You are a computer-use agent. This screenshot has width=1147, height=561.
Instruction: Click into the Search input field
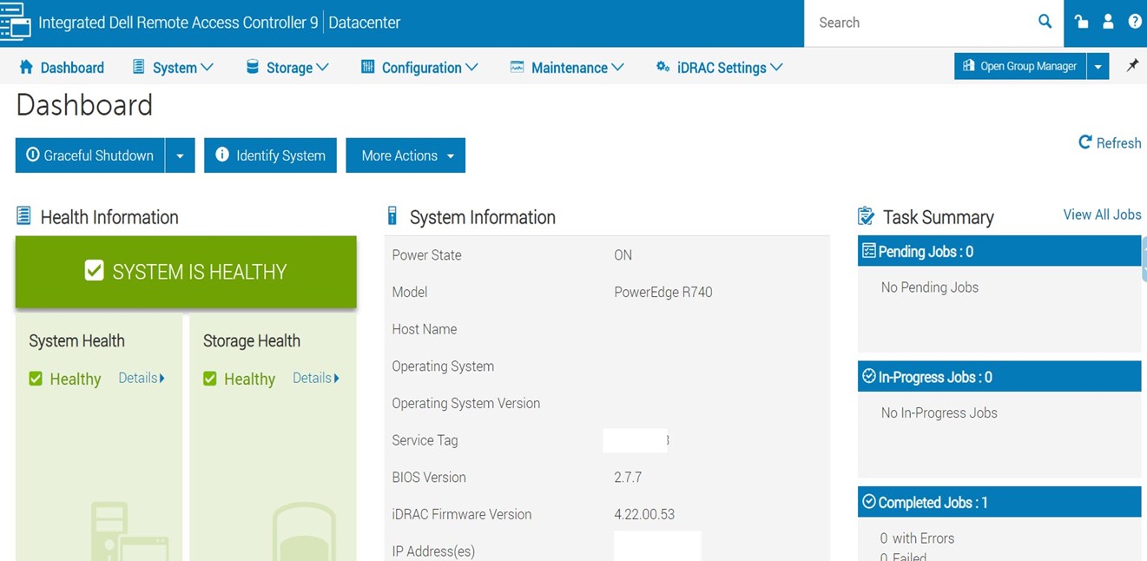[x=920, y=23]
